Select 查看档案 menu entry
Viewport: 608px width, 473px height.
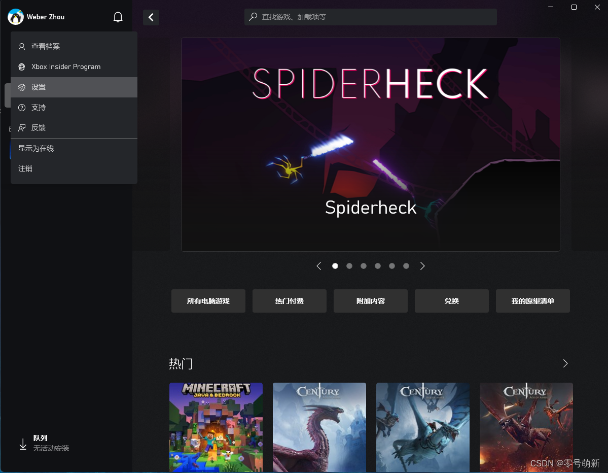[x=74, y=47]
